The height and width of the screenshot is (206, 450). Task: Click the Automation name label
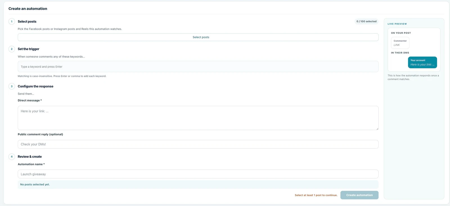31,164
